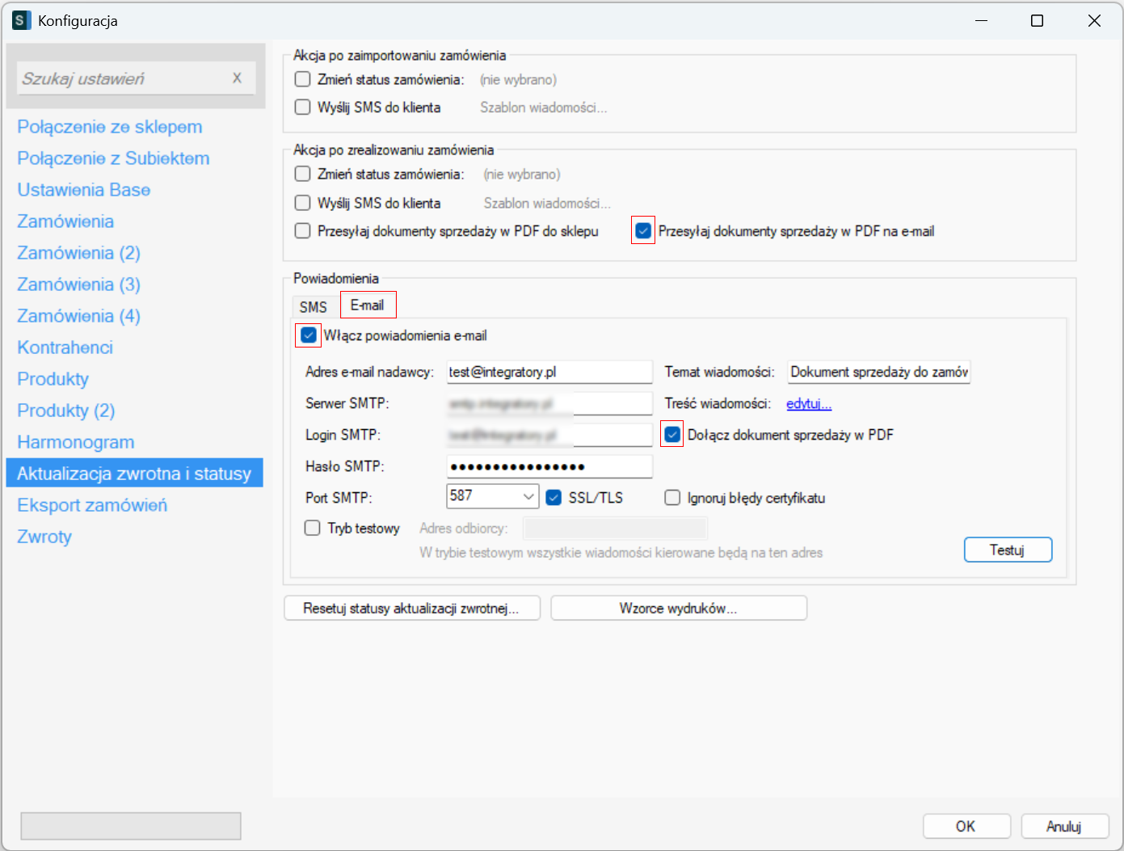1124x851 pixels.
Task: Clear search with the X icon
Action: (237, 78)
